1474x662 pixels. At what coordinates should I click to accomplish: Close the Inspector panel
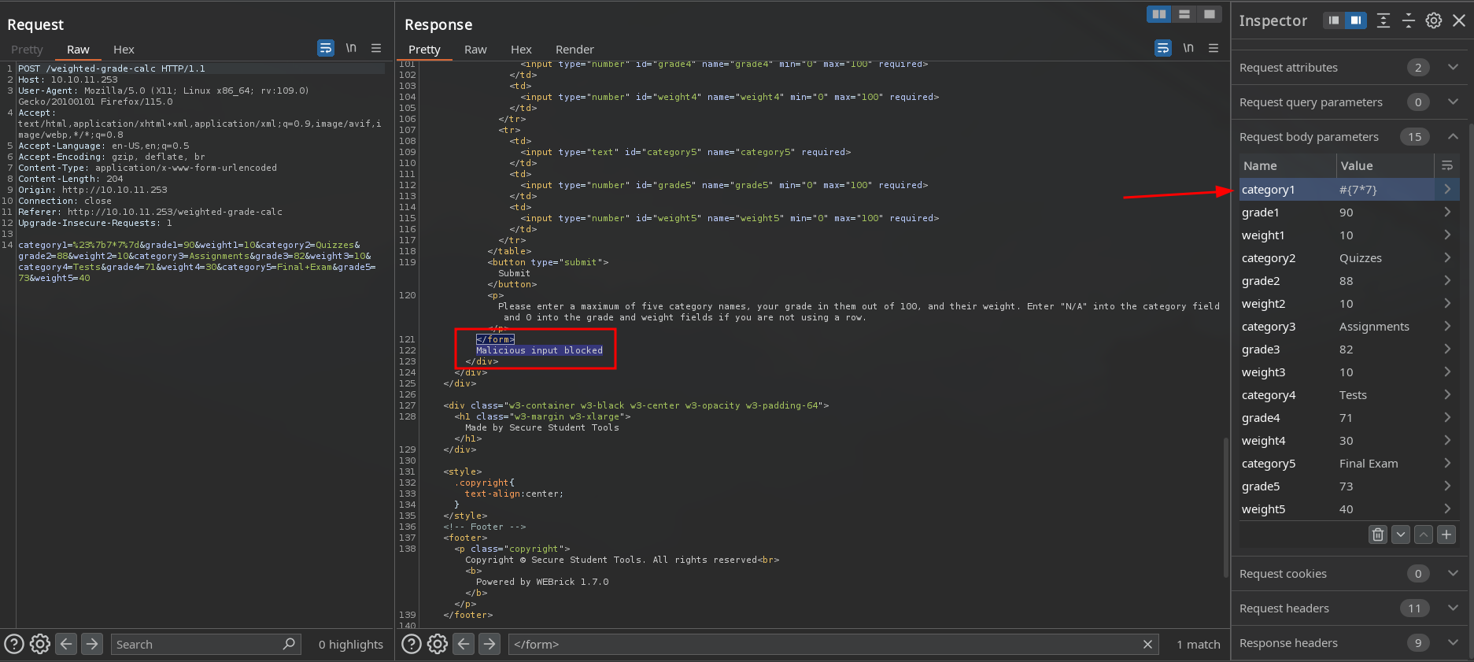[x=1459, y=20]
